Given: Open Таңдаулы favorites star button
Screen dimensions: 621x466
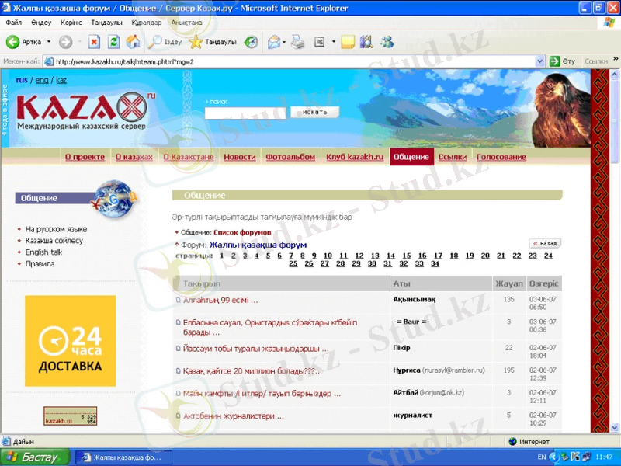Looking at the screenshot, I should (x=212, y=42).
